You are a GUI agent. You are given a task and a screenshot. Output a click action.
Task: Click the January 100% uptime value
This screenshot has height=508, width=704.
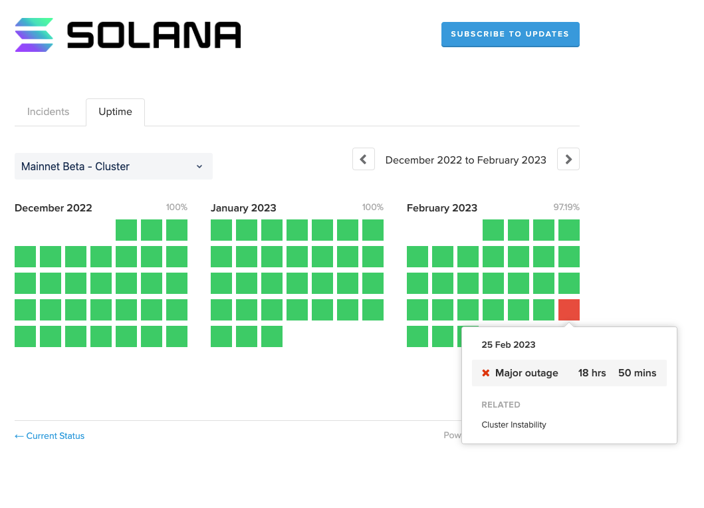tap(373, 207)
